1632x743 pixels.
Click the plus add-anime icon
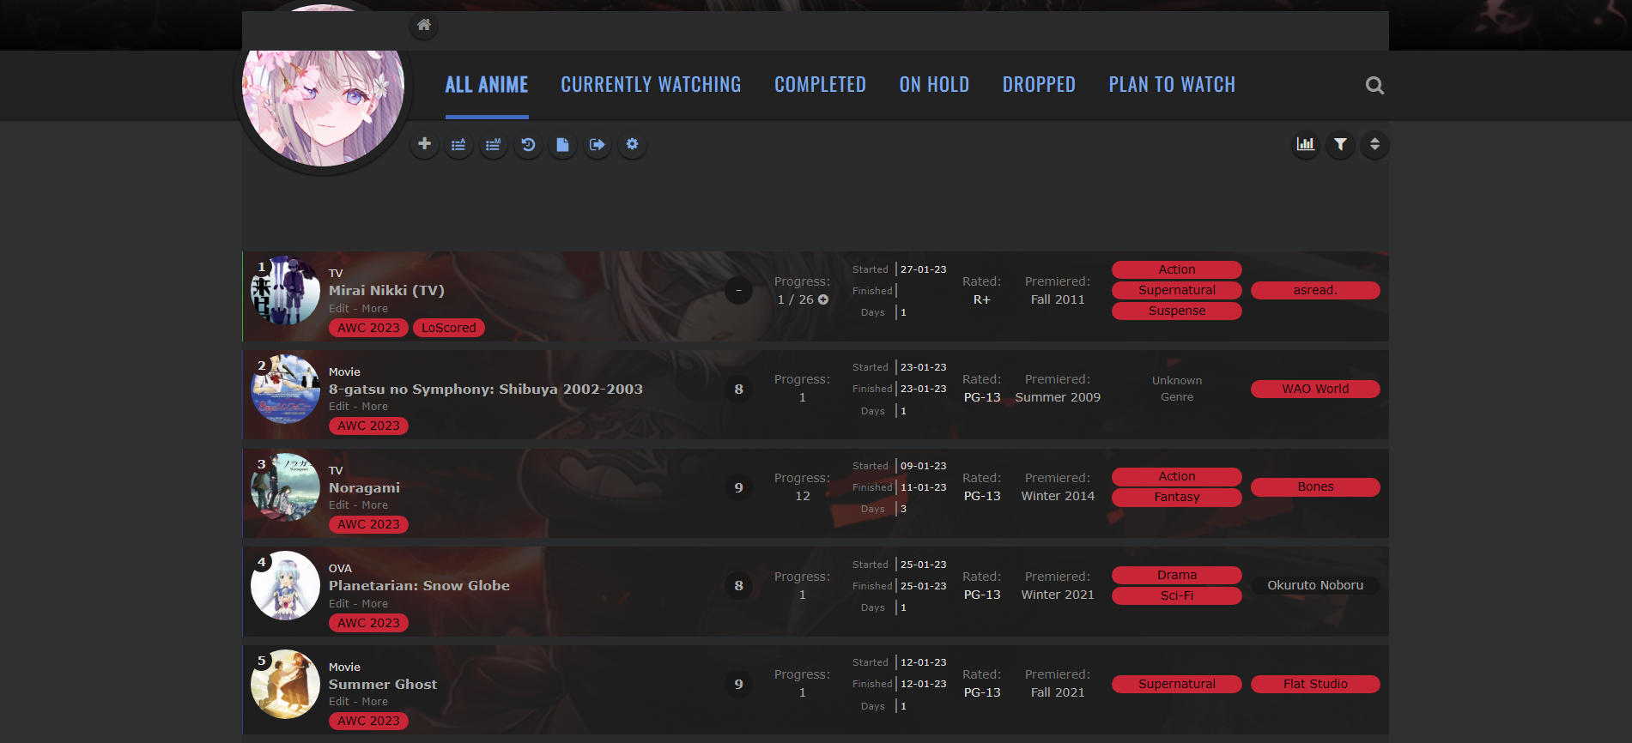click(x=424, y=144)
